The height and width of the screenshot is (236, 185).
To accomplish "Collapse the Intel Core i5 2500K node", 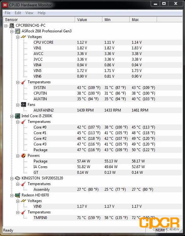I will tap(12, 116).
